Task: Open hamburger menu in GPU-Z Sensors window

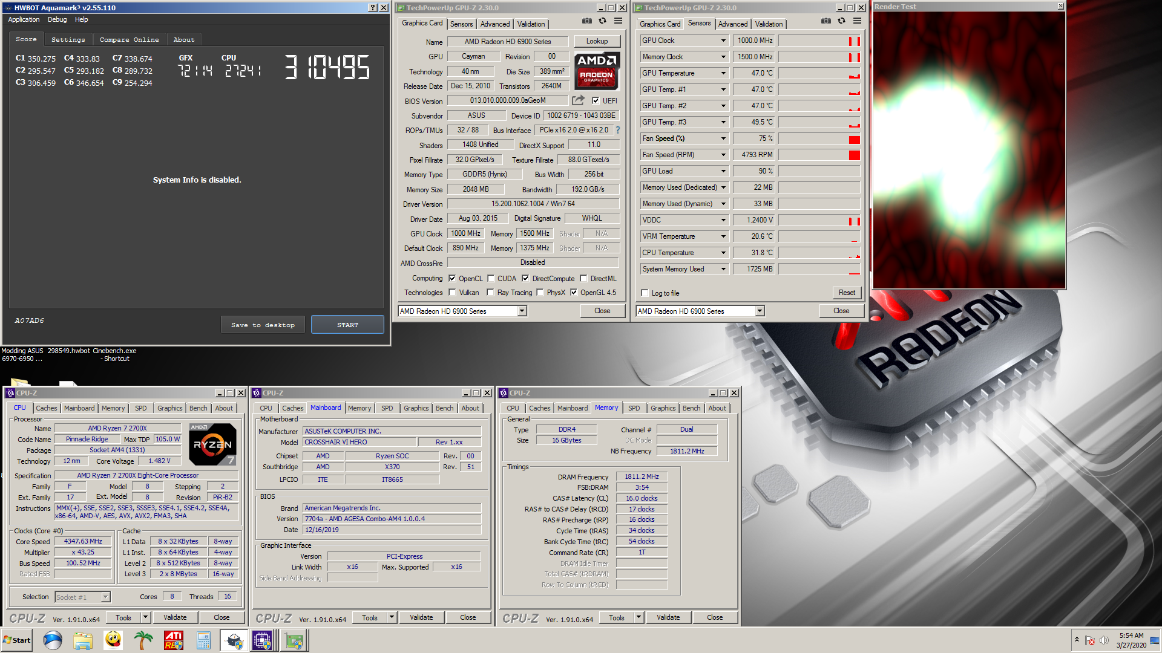Action: 857,21
